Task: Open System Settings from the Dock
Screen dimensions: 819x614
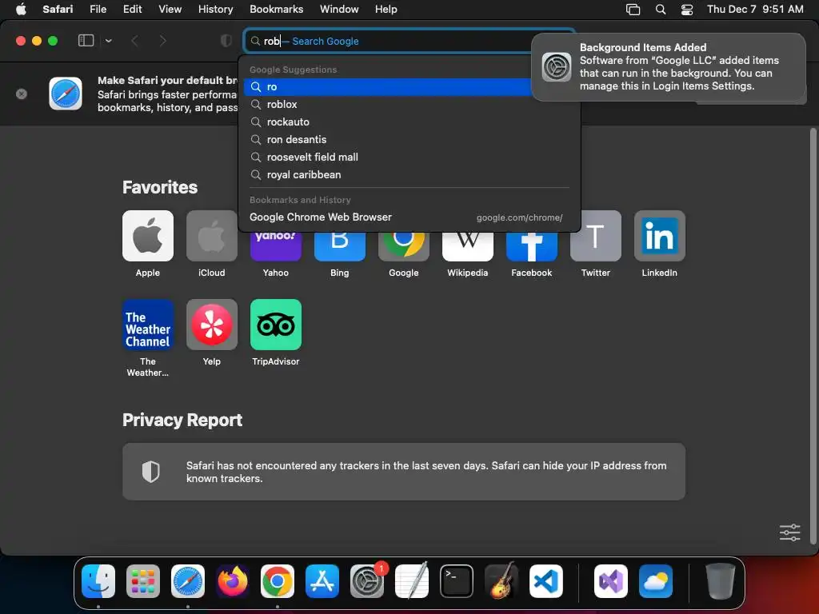Action: 366,580
